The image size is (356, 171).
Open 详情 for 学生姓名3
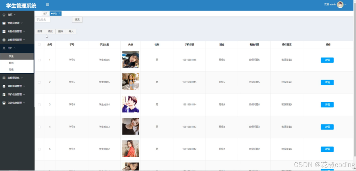point(327,127)
